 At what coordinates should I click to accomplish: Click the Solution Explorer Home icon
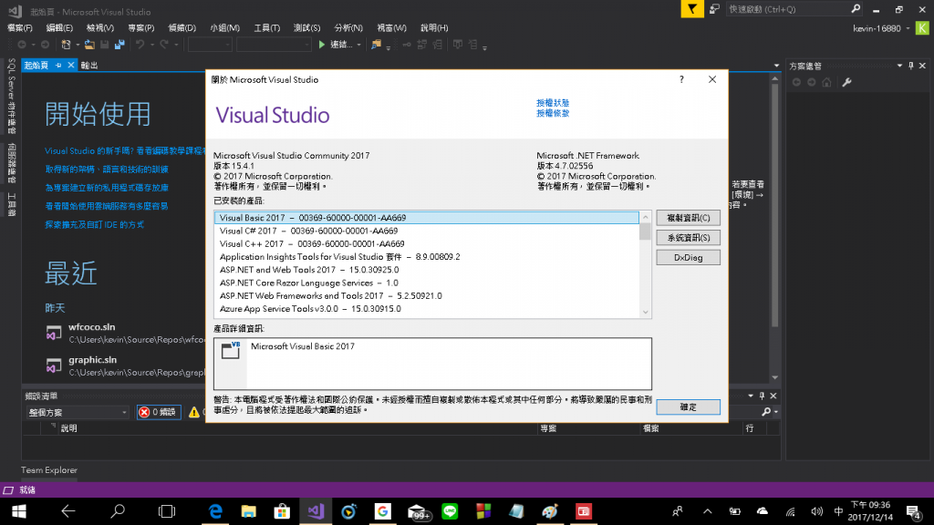pos(826,82)
